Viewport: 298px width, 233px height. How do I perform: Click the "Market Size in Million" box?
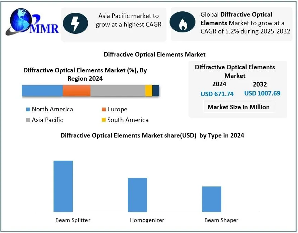(238, 107)
